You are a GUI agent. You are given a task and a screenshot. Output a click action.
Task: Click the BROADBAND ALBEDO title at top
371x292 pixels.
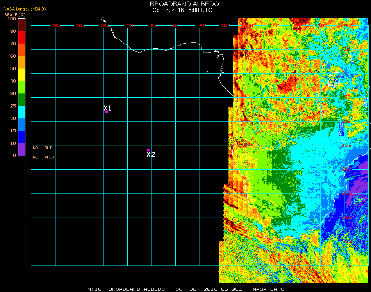[x=184, y=4]
